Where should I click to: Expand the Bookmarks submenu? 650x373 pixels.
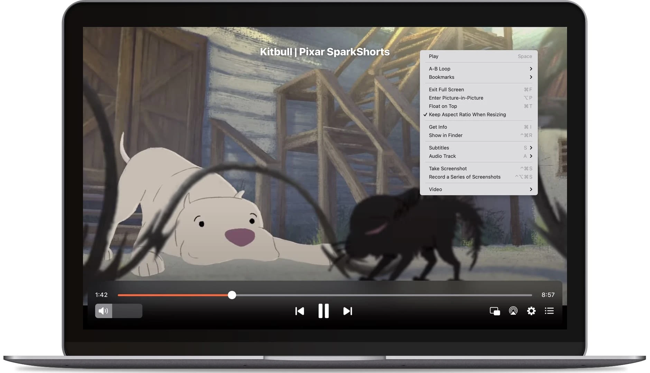(x=479, y=77)
